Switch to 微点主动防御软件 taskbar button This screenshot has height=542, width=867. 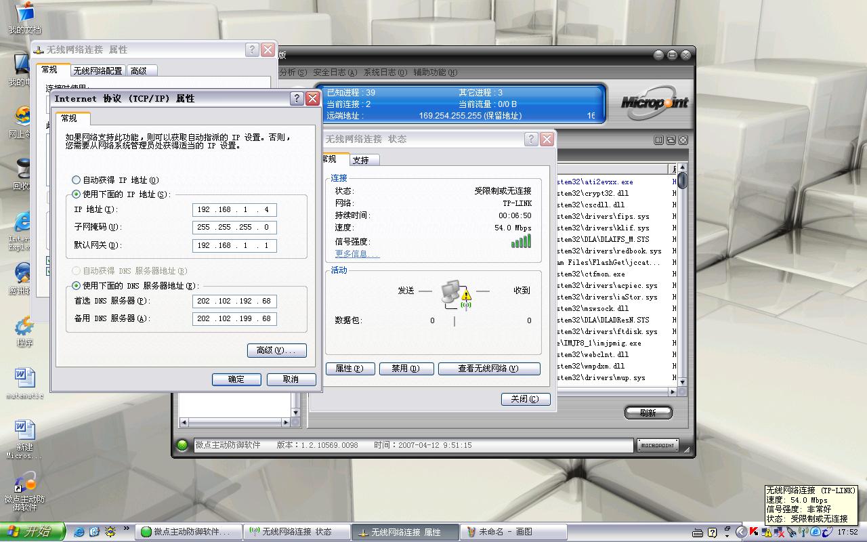pos(190,532)
